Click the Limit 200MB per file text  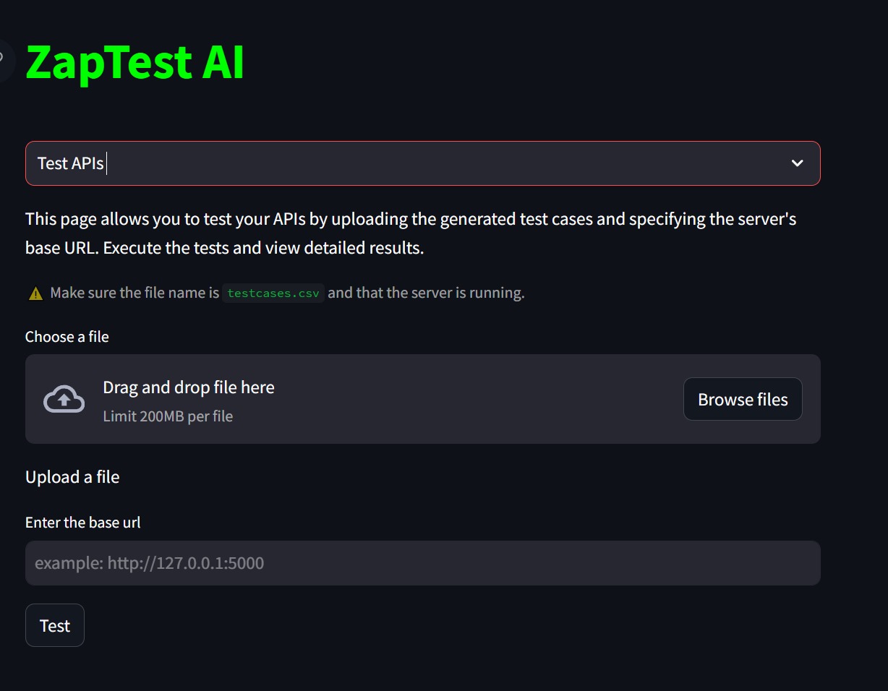coord(168,416)
